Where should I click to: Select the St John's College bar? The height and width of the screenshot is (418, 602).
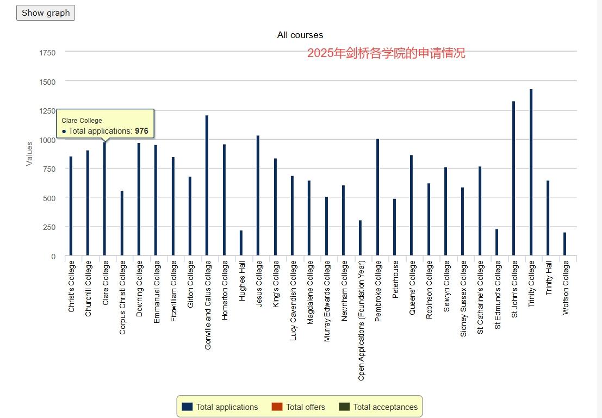tap(514, 178)
